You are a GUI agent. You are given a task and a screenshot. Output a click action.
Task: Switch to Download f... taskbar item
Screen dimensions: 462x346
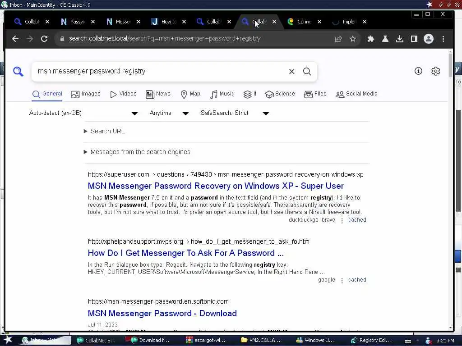150,341
